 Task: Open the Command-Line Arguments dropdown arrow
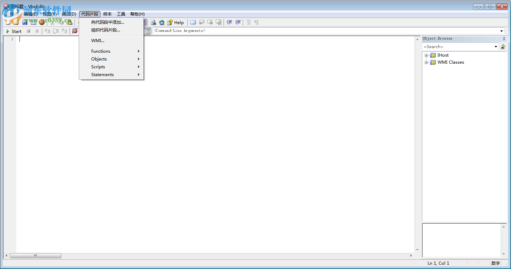[502, 31]
